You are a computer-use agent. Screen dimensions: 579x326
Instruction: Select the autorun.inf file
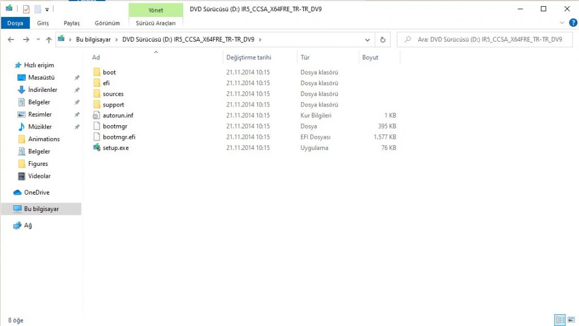tap(118, 116)
